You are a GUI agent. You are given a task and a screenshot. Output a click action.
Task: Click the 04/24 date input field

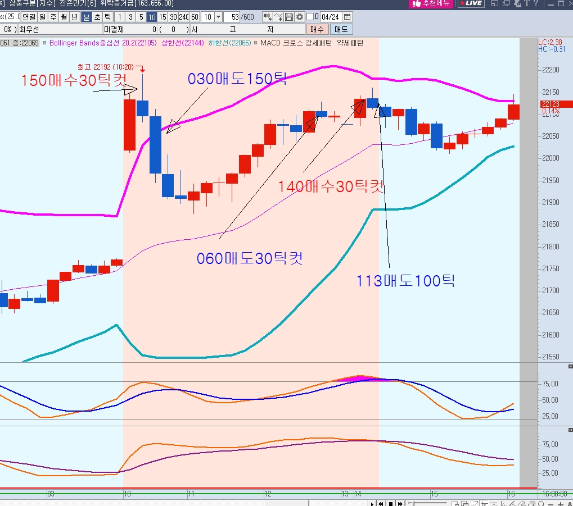click(x=330, y=17)
